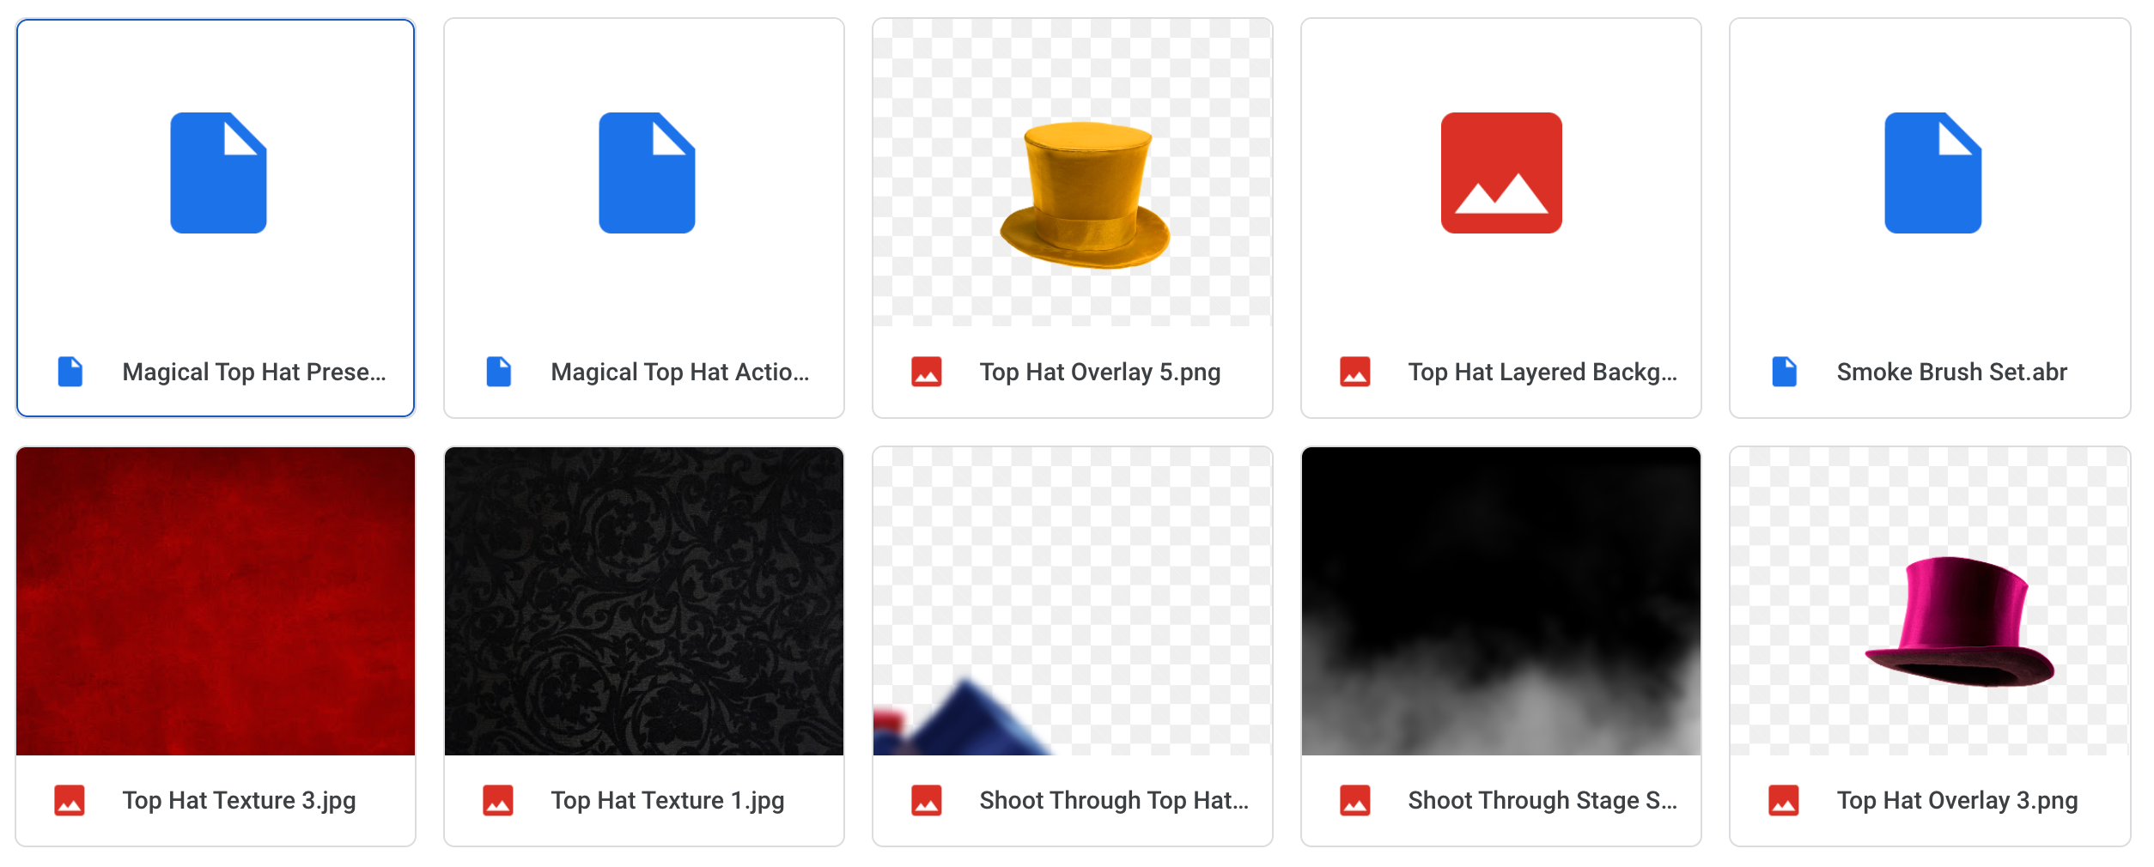Select the Shoot Through Top Hat... file name

[x=1114, y=800]
